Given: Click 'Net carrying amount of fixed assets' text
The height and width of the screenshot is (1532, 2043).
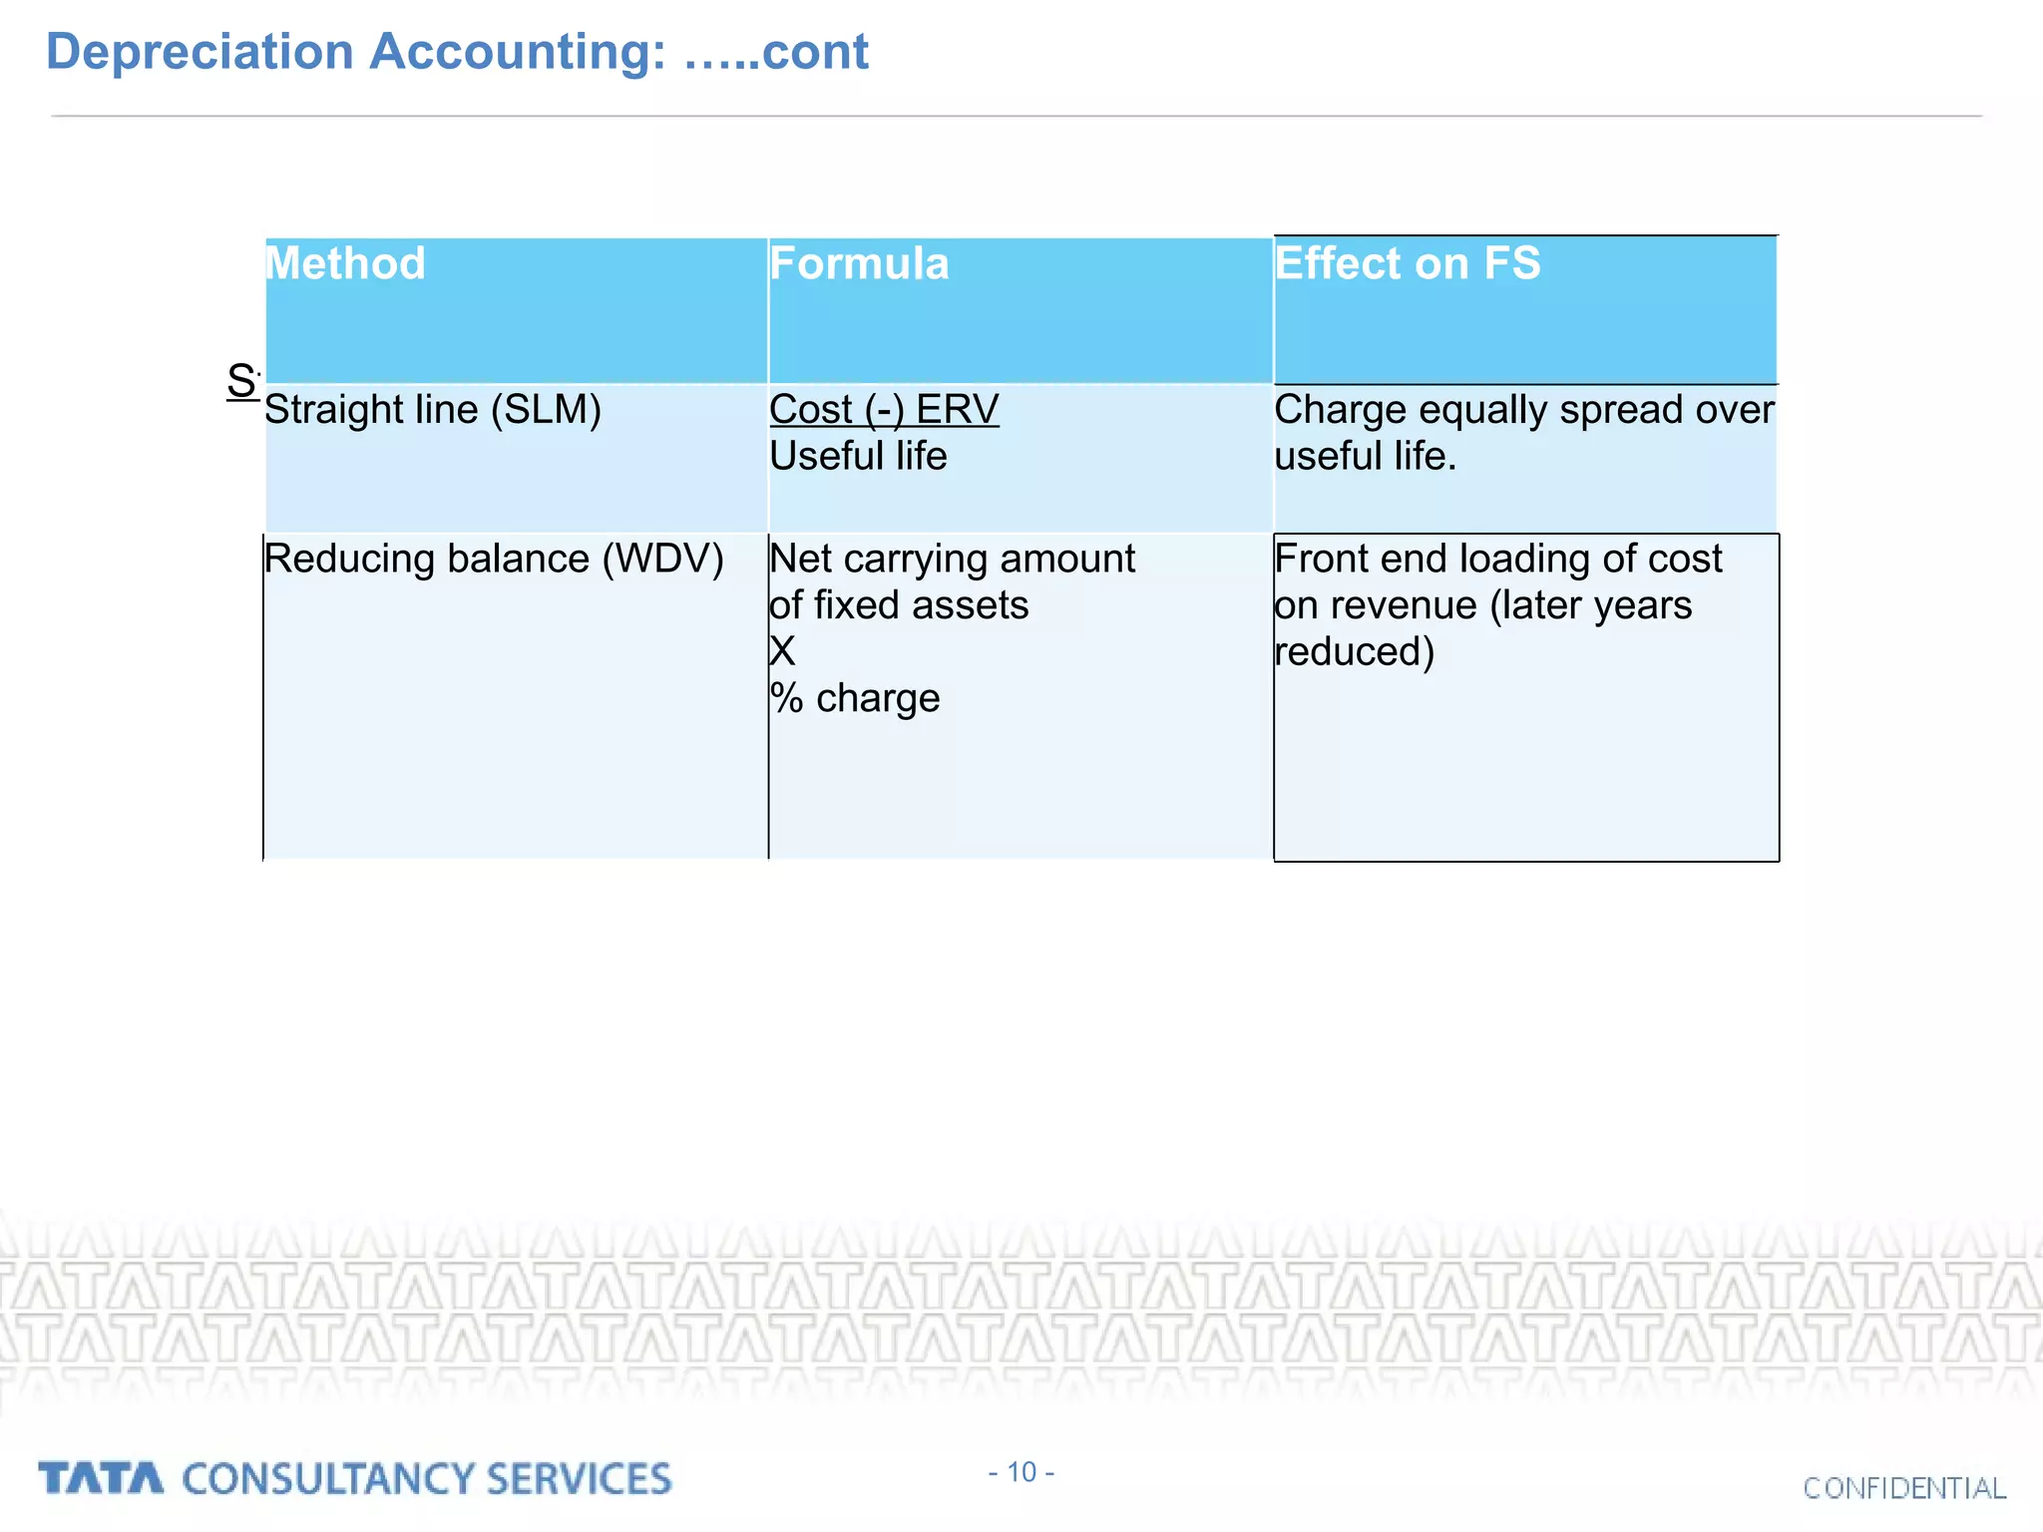Looking at the screenshot, I should 952,581.
